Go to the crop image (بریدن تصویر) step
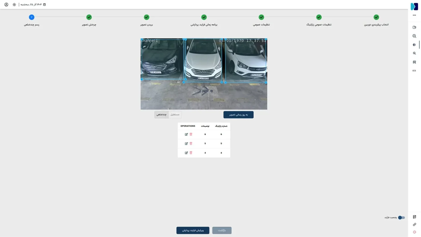The height and width of the screenshot is (237, 421). pyautogui.click(x=146, y=17)
